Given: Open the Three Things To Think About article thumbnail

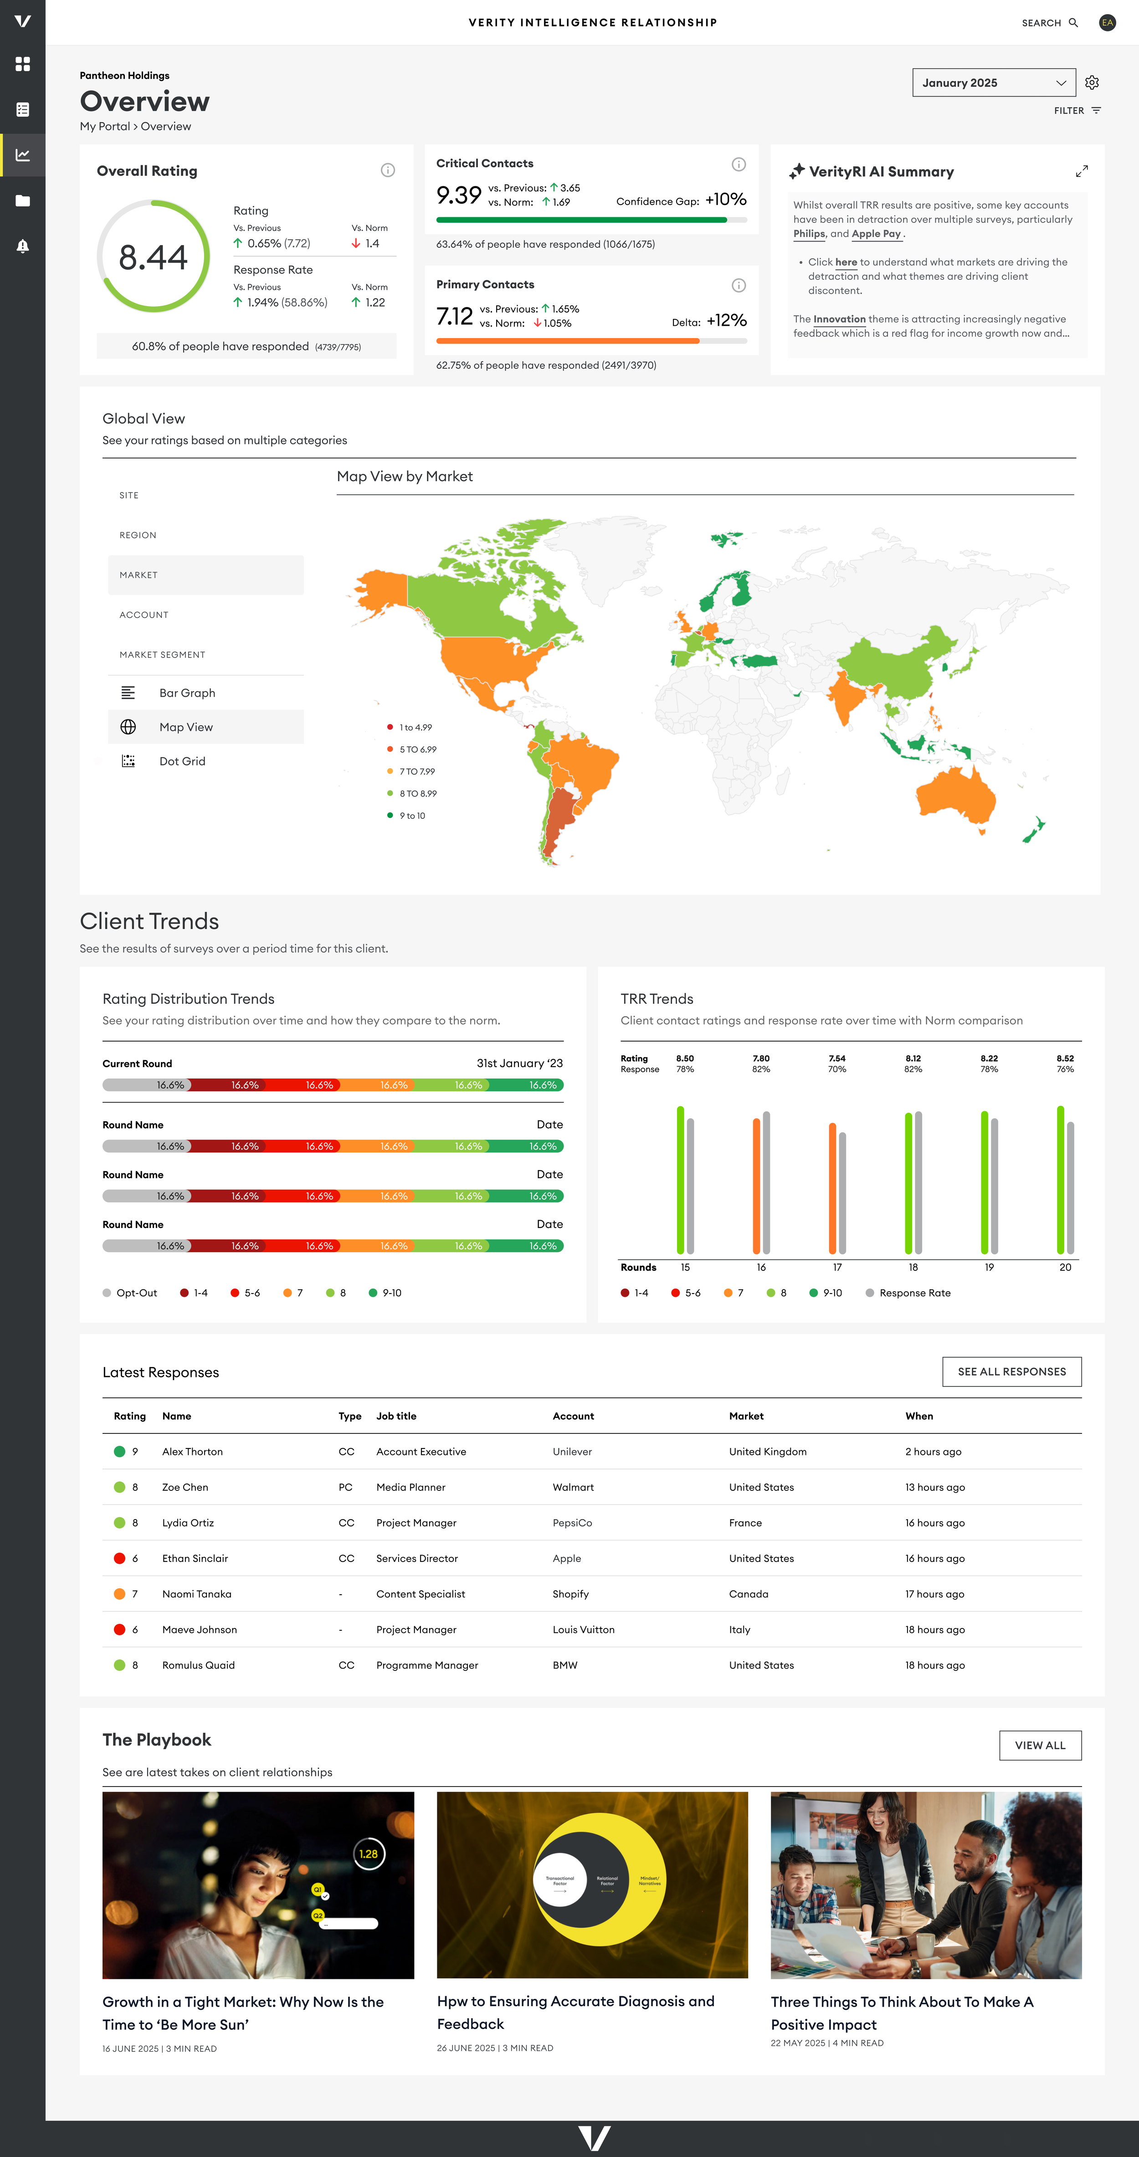Looking at the screenshot, I should [x=925, y=1885].
